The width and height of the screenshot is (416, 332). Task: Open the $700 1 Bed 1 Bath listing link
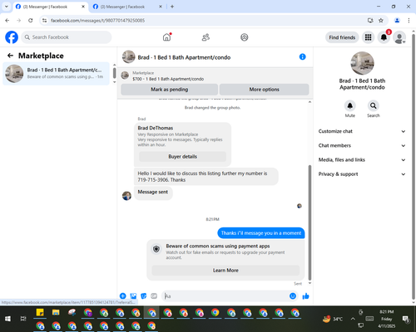168,79
